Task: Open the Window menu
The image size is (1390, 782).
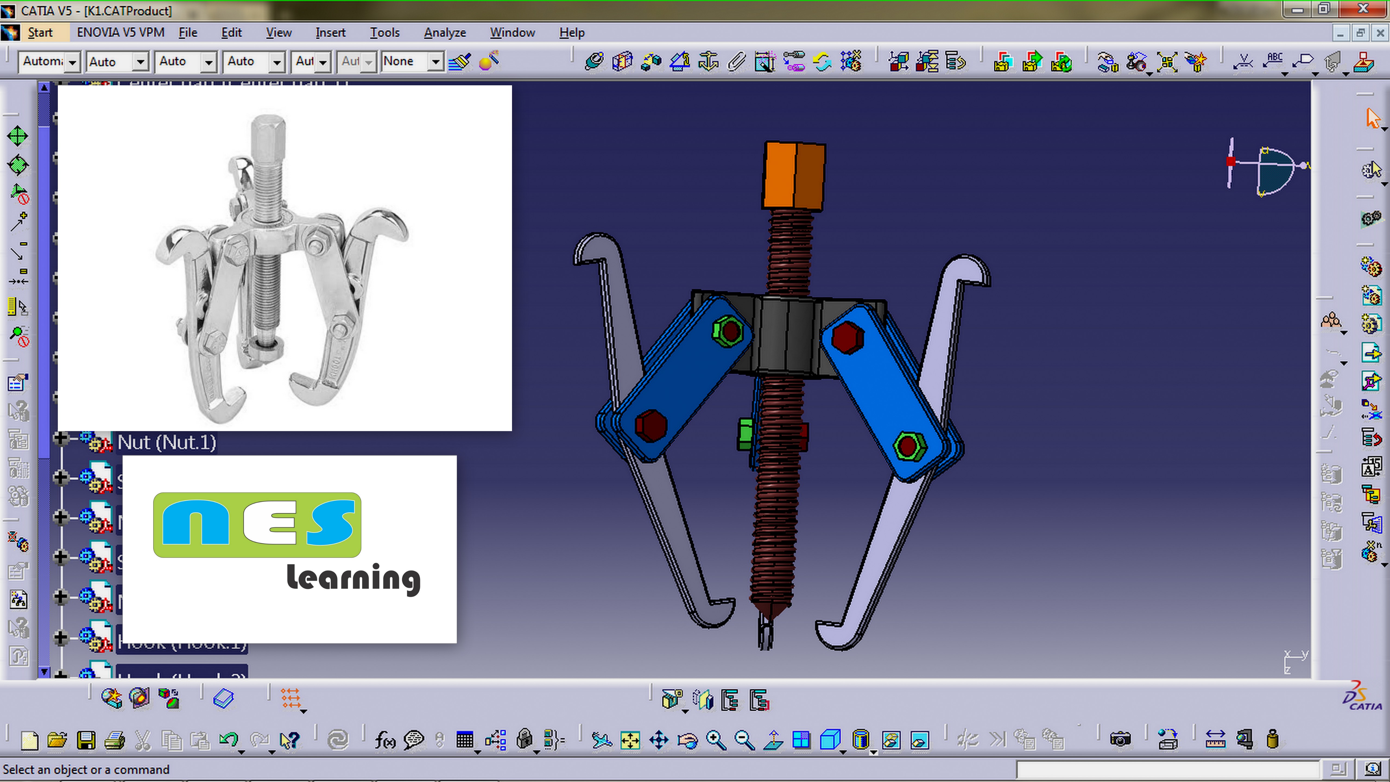Action: pos(512,32)
